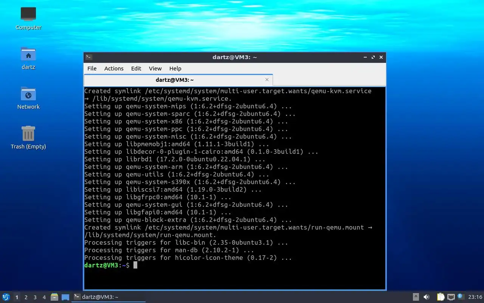The width and height of the screenshot is (484, 303).
Task: Click the 'Setting up qemu-utils' line
Action: [177, 174]
